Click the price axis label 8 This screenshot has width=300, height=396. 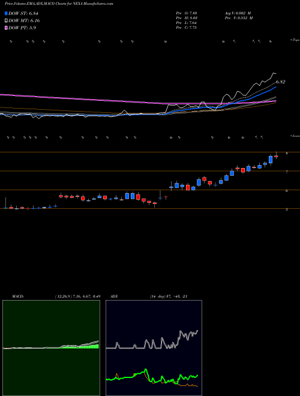[x=287, y=153]
